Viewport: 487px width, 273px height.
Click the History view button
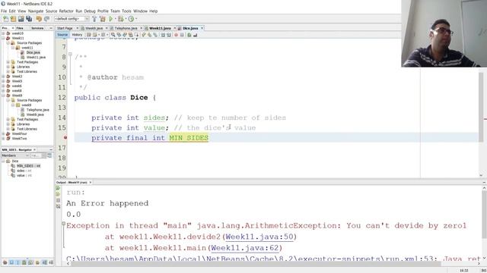point(77,35)
